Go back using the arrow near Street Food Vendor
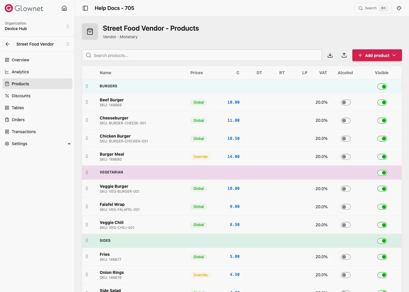This screenshot has width=409, height=292. coord(8,44)
